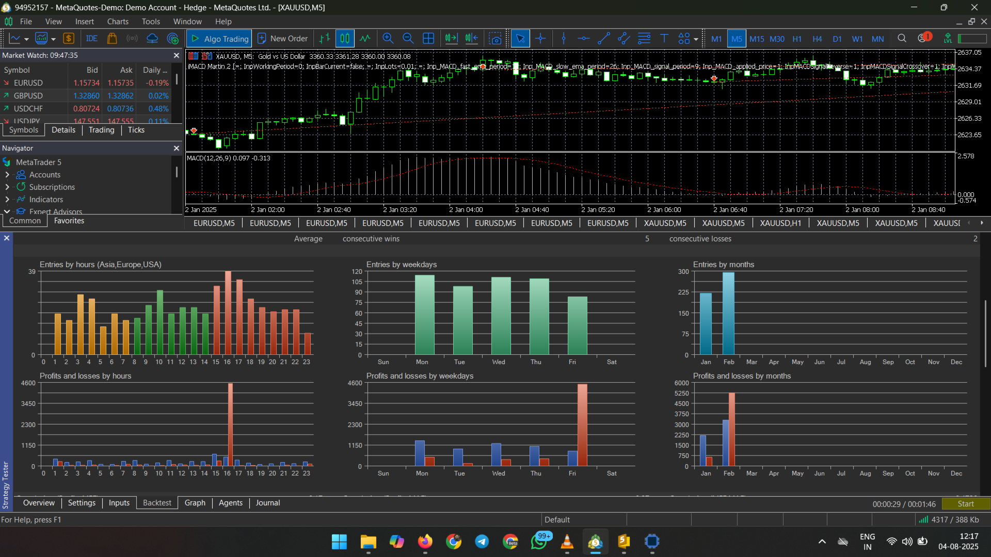The height and width of the screenshot is (557, 991).
Task: Open the Tools menu
Action: (x=151, y=22)
